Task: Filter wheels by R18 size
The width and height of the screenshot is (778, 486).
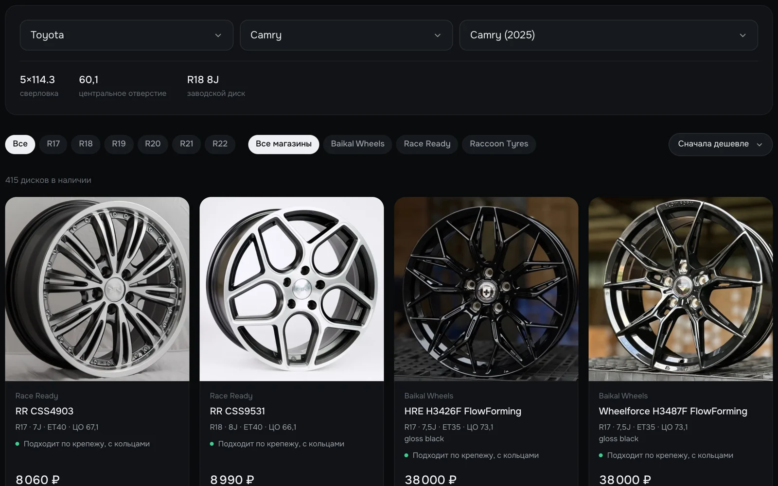Action: click(86, 144)
